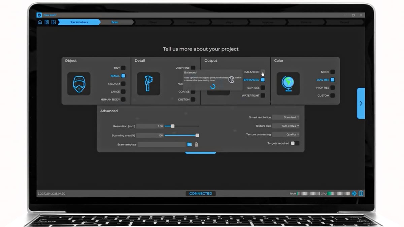Viewport: 404px width, 227px height.
Task: Click the save project icon
Action: [47, 22]
